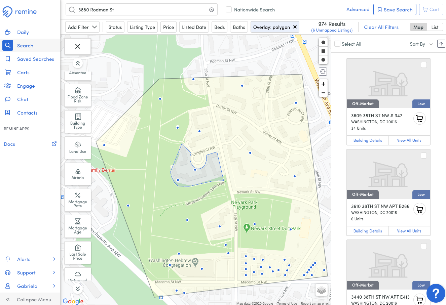Screen dimensions: 446x305
Task: Open the help question mark button
Action: pyautogui.click(x=436, y=293)
